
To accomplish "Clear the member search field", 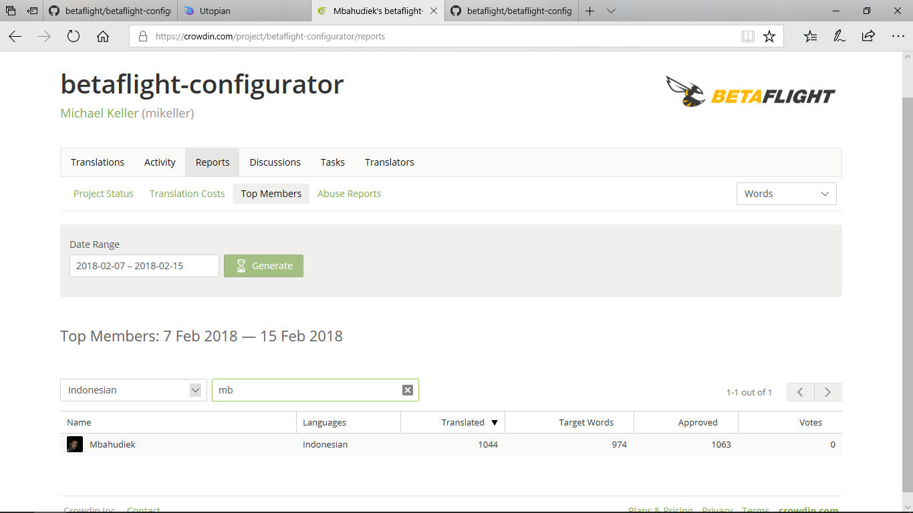I will 408,390.
